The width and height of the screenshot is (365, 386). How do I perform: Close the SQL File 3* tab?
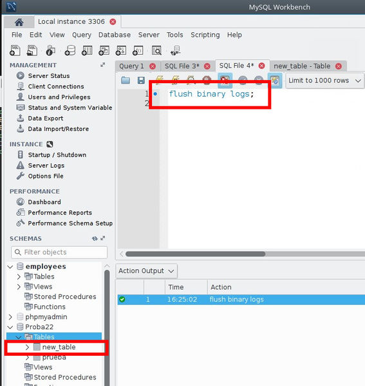[x=207, y=66]
